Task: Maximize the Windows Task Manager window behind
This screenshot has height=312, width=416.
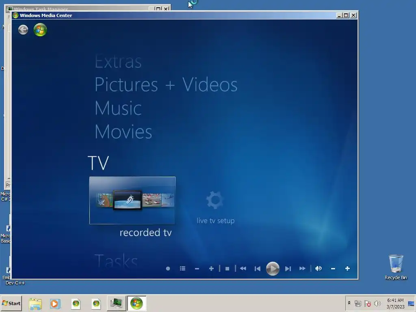Action: click(x=158, y=9)
